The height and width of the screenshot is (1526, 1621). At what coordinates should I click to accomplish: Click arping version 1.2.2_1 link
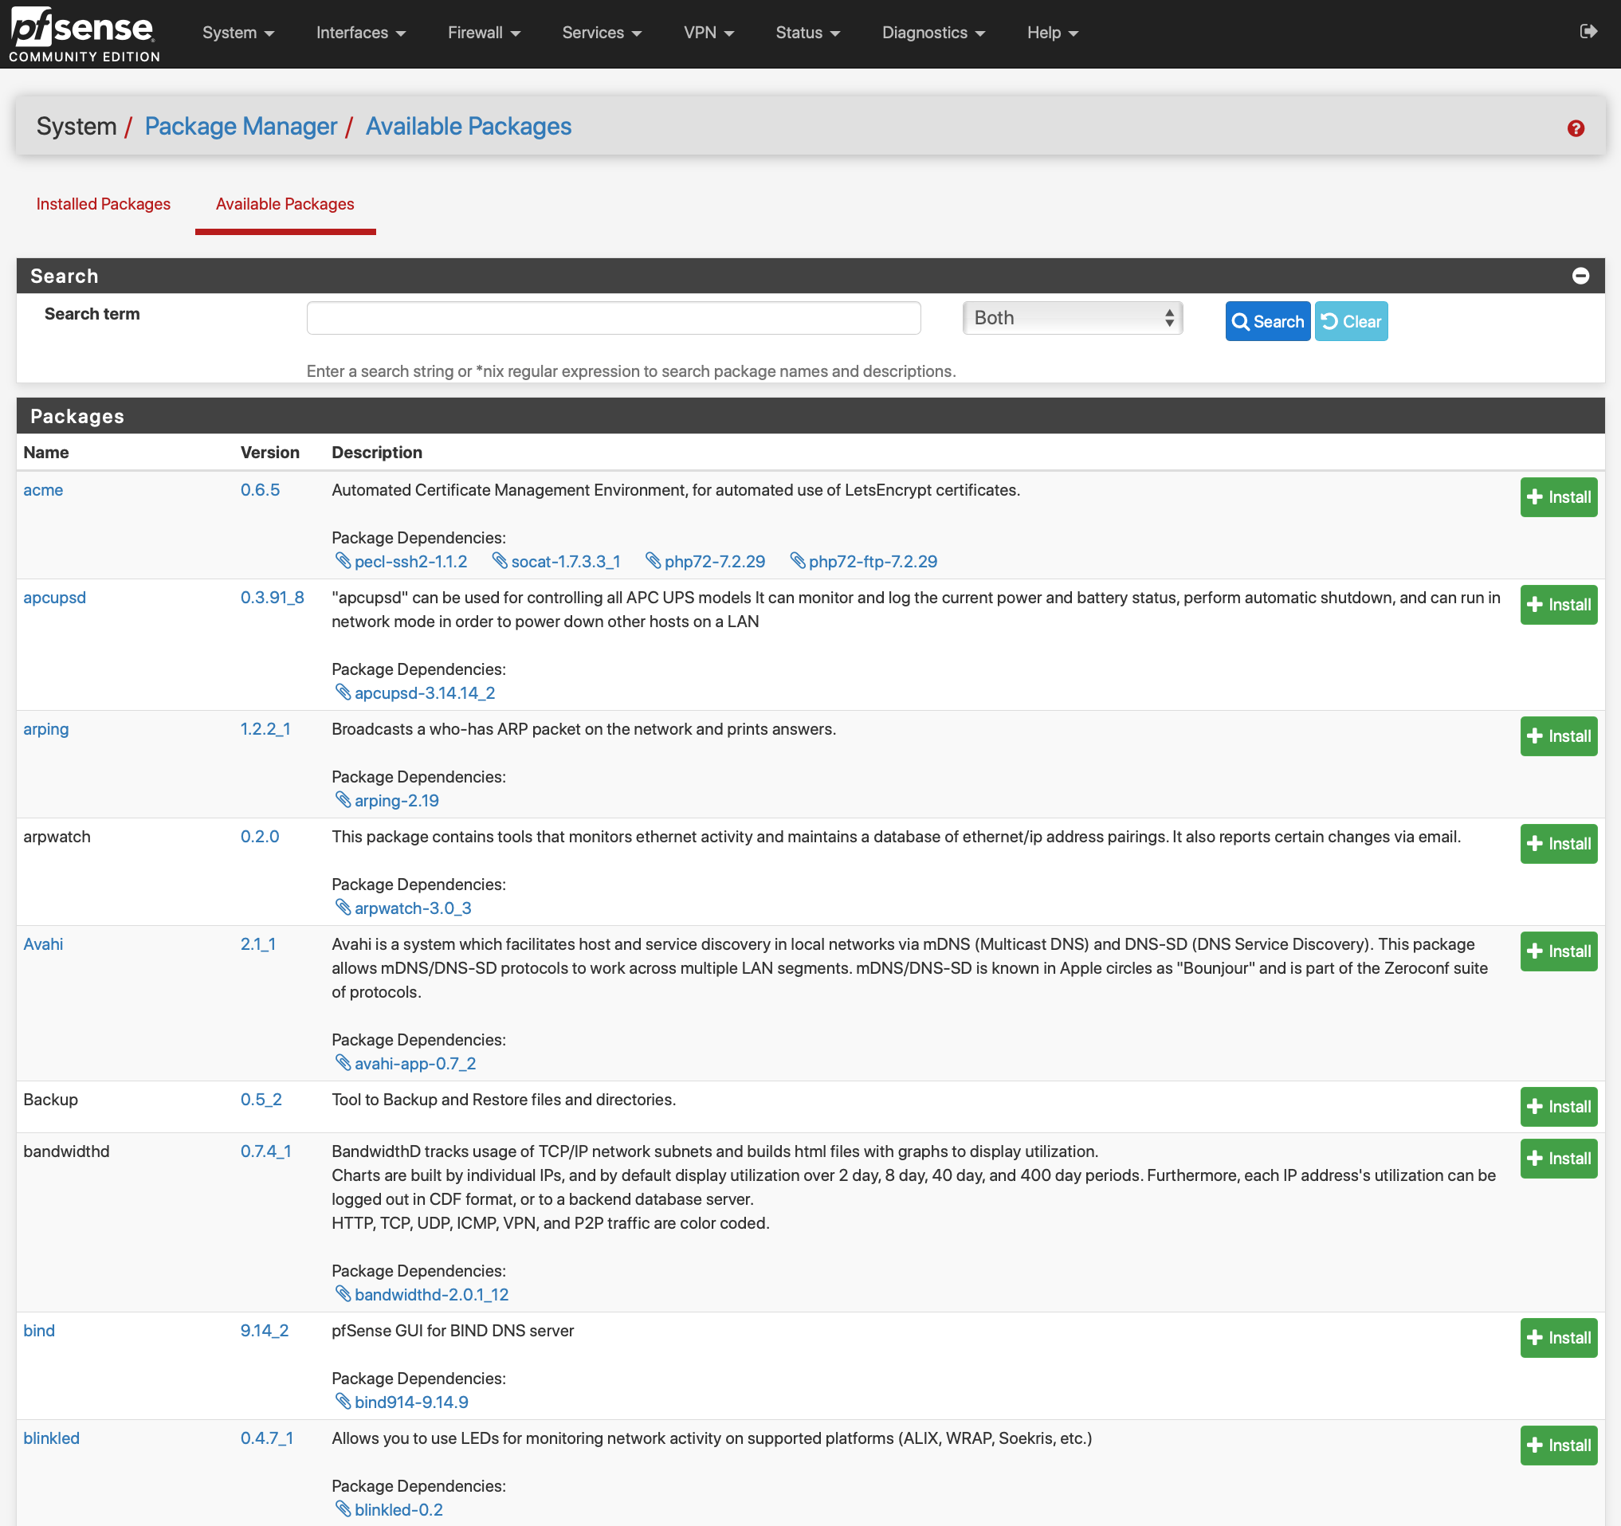[x=265, y=729]
